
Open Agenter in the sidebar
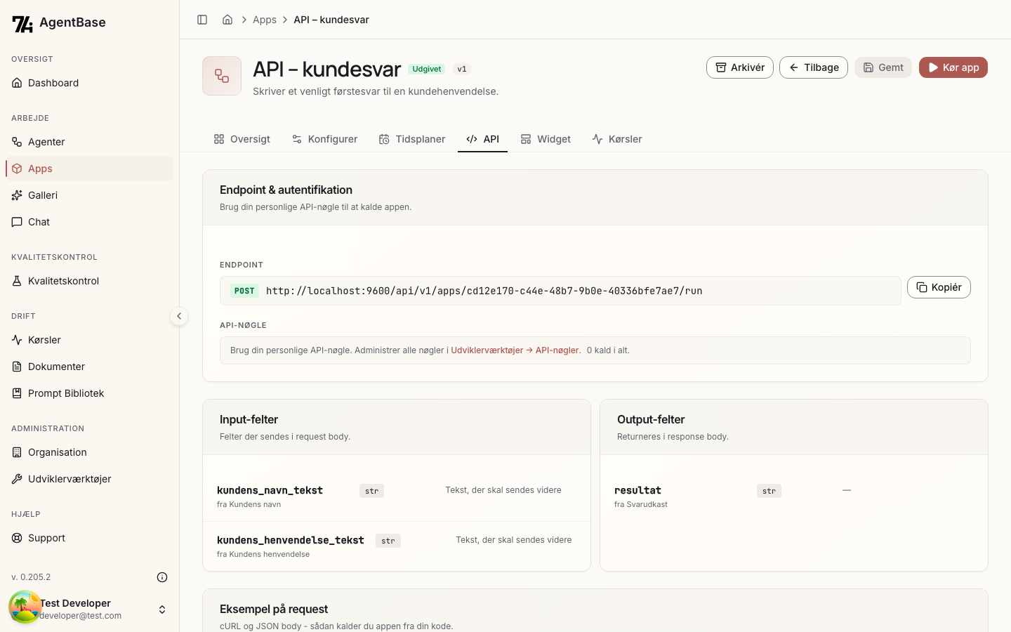pyautogui.click(x=89, y=142)
